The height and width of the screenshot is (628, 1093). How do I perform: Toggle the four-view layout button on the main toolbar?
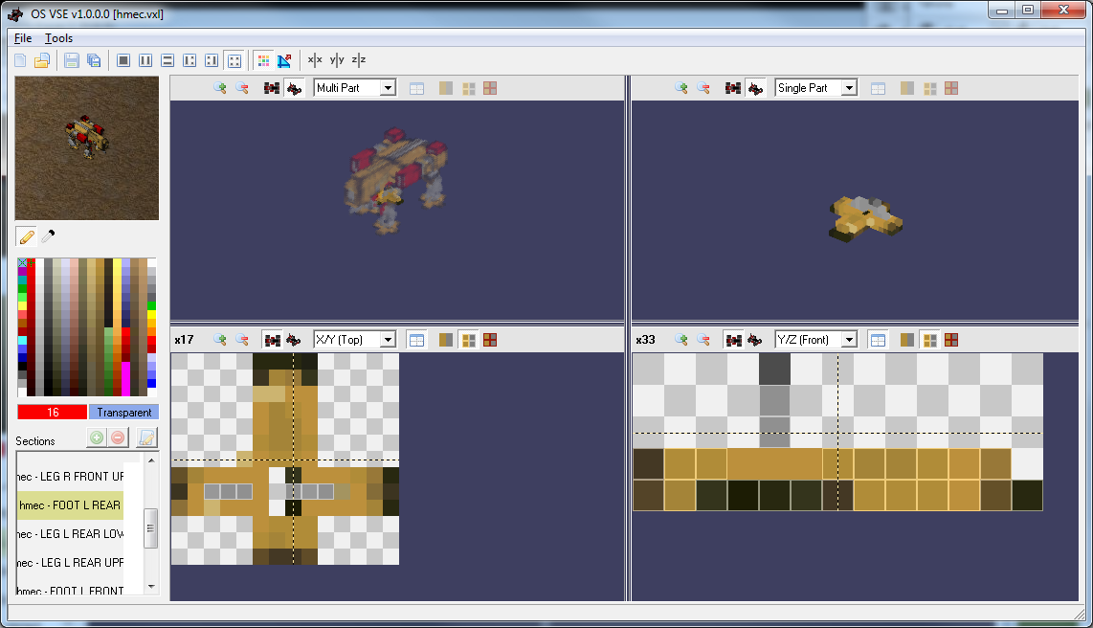point(235,59)
